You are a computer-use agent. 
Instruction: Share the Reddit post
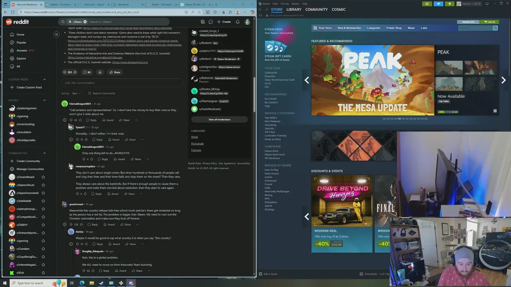point(115,72)
